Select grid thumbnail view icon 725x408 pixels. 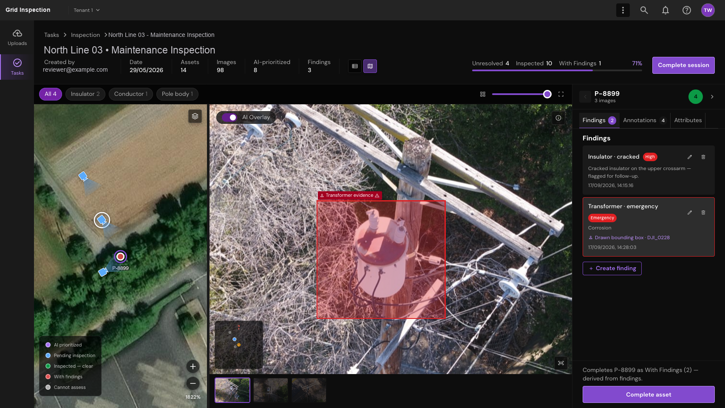click(483, 94)
